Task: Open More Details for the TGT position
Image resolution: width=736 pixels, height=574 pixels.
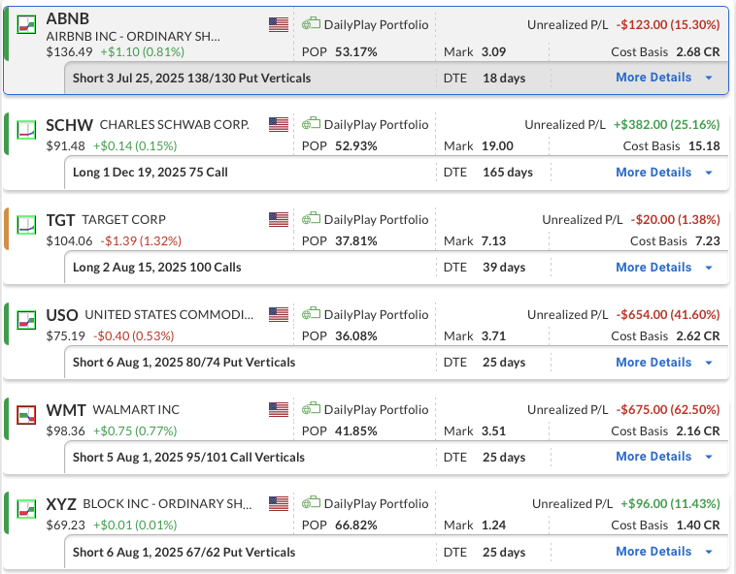Action: click(x=653, y=268)
